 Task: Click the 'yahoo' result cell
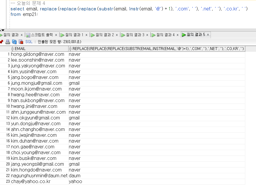157,182
